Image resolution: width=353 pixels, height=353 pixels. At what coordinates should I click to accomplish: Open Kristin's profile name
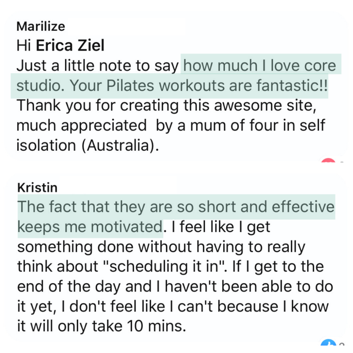[x=38, y=188]
